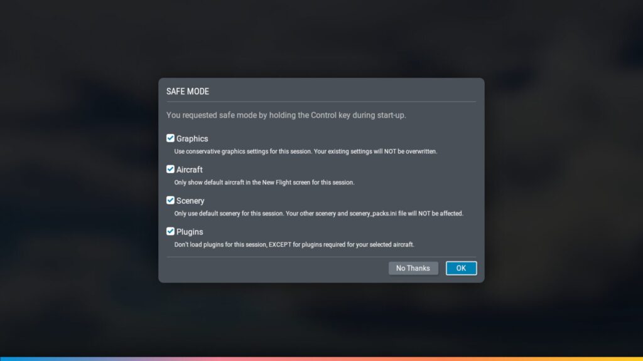Click the colored loading bar at screen bottom

(321, 359)
